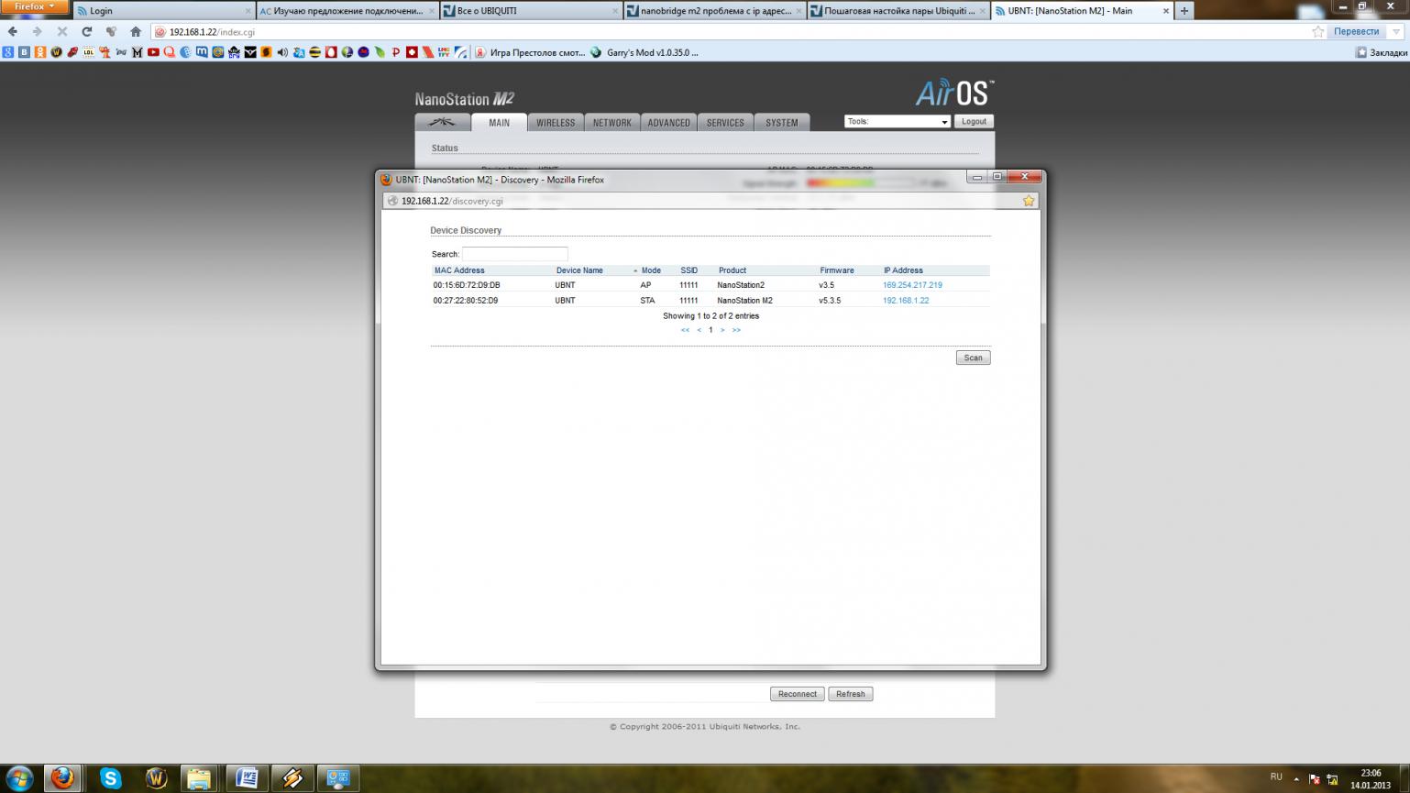Viewport: 1410px width, 793px height.
Task: Launch World of Warcraft taskbar icon
Action: (x=157, y=778)
